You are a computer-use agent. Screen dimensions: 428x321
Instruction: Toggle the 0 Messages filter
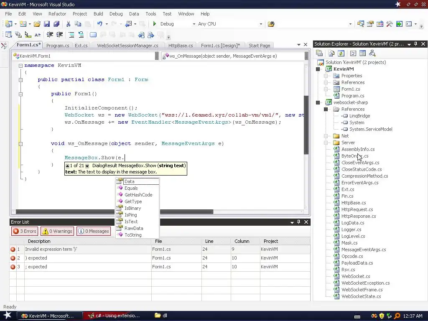(x=94, y=231)
